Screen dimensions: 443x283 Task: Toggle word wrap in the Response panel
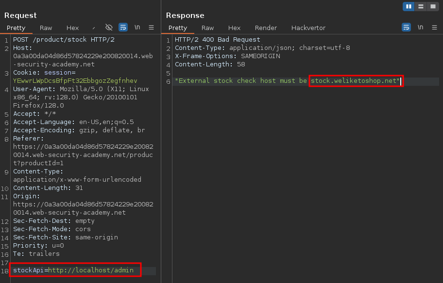tap(406, 28)
